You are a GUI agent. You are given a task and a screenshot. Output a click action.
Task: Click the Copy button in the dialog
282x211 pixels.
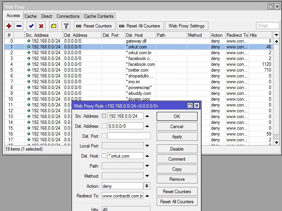[177, 169]
